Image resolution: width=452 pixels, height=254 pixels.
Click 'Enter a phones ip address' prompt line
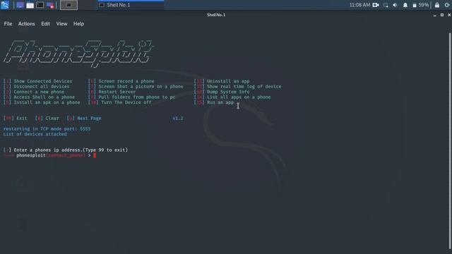click(x=66, y=150)
